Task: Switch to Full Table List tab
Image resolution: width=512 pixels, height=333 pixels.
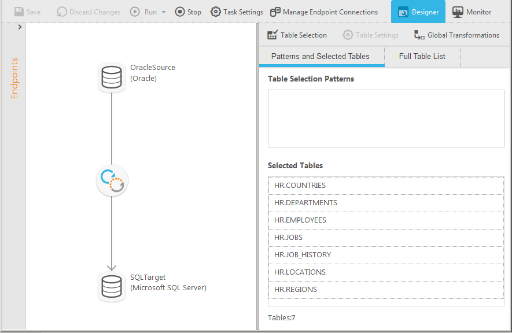Action: click(x=422, y=57)
